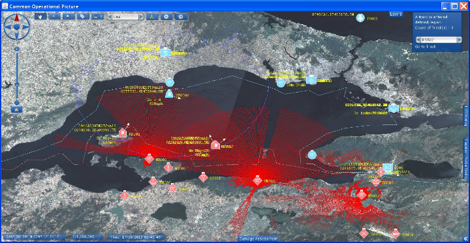Click the bottom button of the zoom slider

[17, 103]
